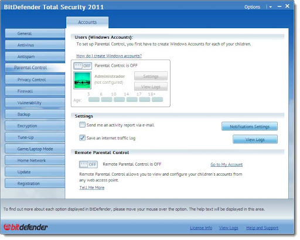Image resolution: width=300 pixels, height=240 pixels.
Task: Toggle the Remote Parental Control switch
Action: 88,164
